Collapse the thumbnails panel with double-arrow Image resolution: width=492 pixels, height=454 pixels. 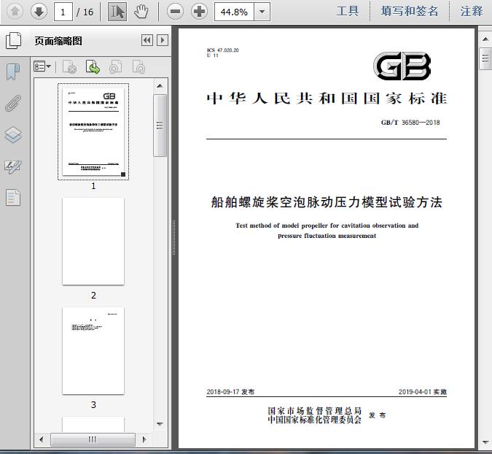point(147,41)
